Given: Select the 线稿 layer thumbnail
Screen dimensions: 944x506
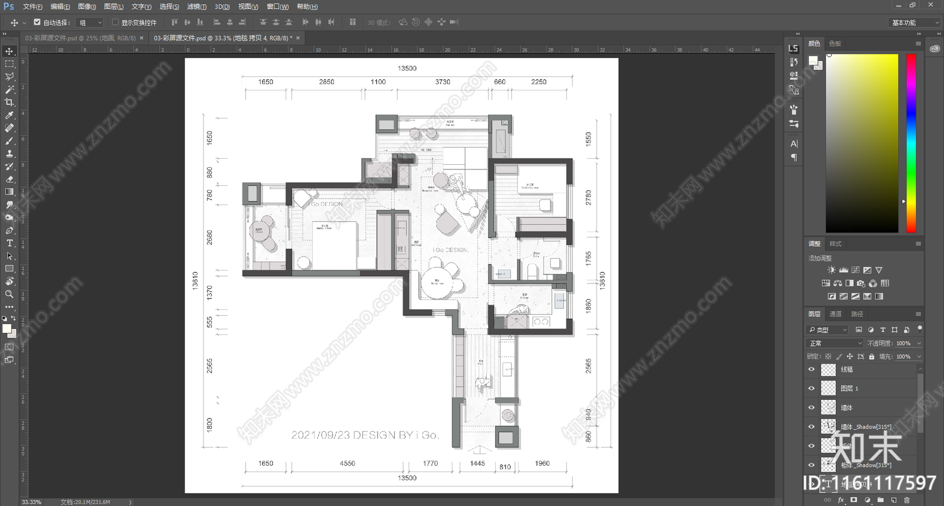Looking at the screenshot, I should pyautogui.click(x=828, y=370).
